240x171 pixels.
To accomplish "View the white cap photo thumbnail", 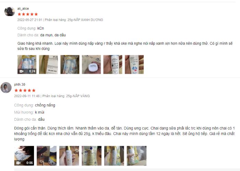I will tap(91, 64).
